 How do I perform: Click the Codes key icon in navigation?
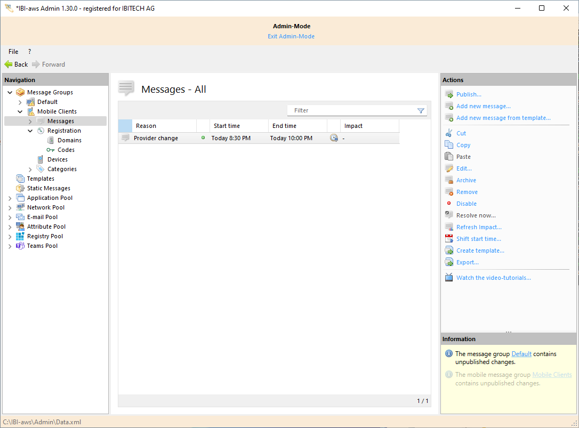tap(50, 149)
